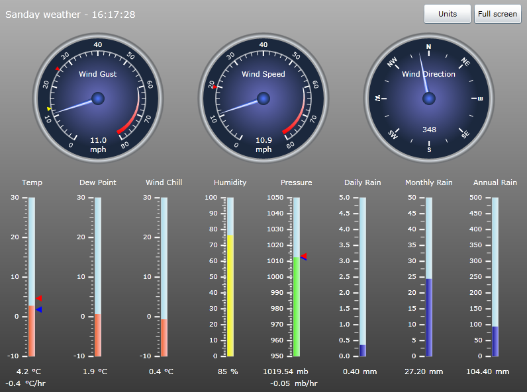Click the 348 degree reading on compass
The image size is (527, 392).
429,130
